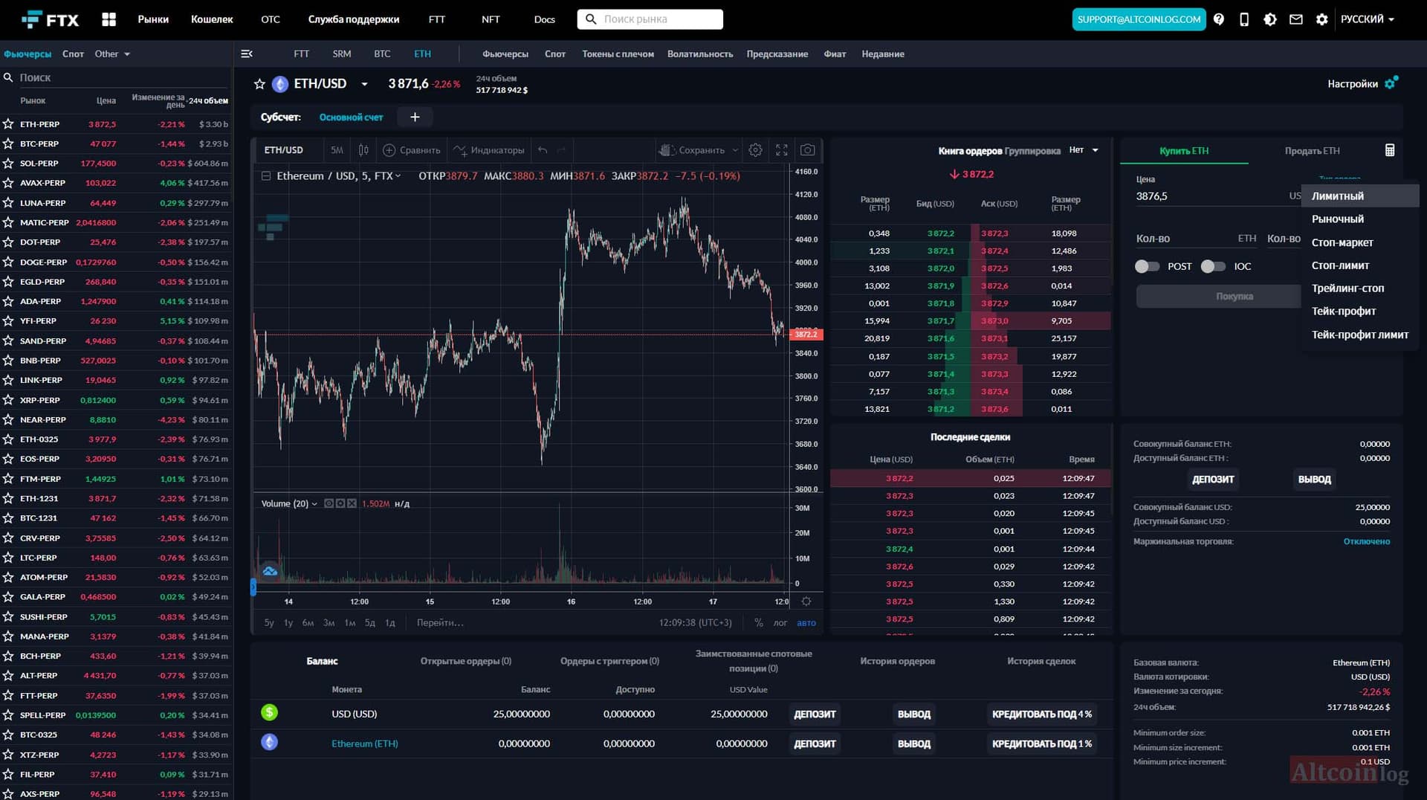Expand the ETH/USD pair selector arrow
Screen dimensions: 1427x800
point(364,84)
